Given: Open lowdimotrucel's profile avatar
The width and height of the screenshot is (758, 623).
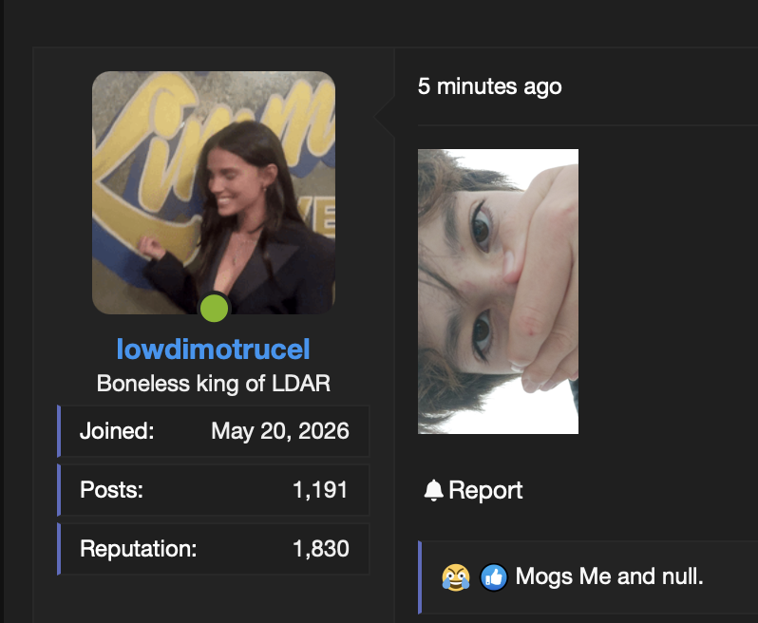Looking at the screenshot, I should pos(214,193).
